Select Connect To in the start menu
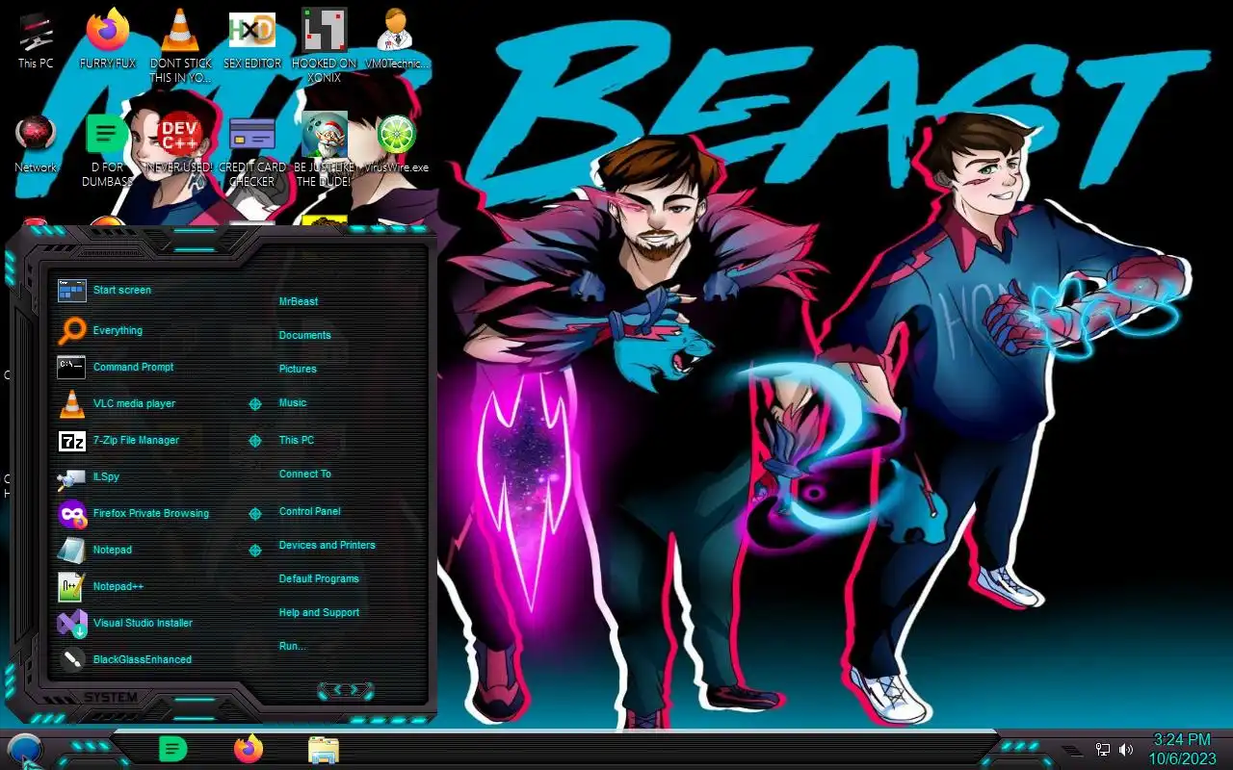The height and width of the screenshot is (770, 1233). 305,474
